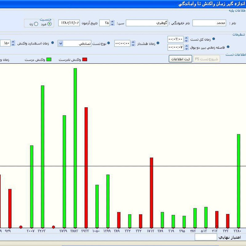Click the تاريخ آزمون test date field
This screenshot has height=246, width=246.
point(69,23)
